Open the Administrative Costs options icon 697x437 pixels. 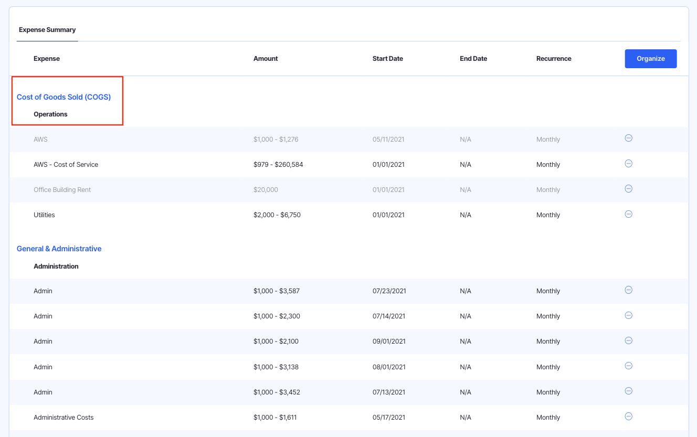tap(628, 417)
